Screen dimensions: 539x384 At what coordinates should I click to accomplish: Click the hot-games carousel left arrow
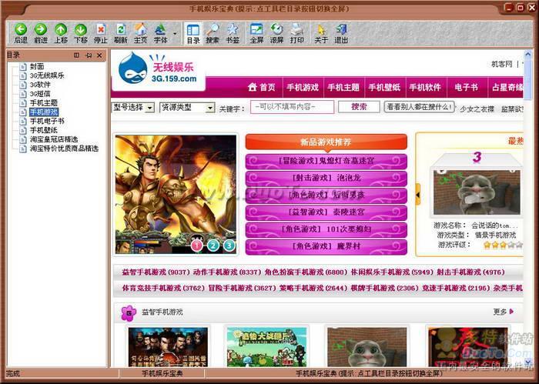[418, 195]
